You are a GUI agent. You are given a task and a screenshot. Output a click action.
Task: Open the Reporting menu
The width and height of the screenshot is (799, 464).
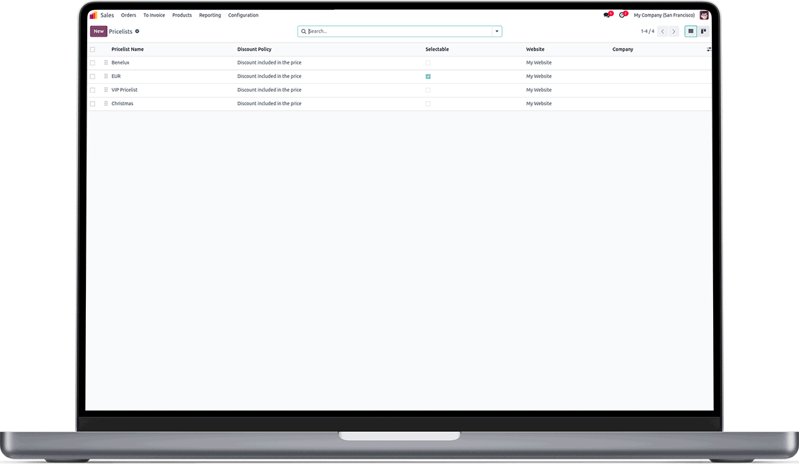[x=210, y=15]
